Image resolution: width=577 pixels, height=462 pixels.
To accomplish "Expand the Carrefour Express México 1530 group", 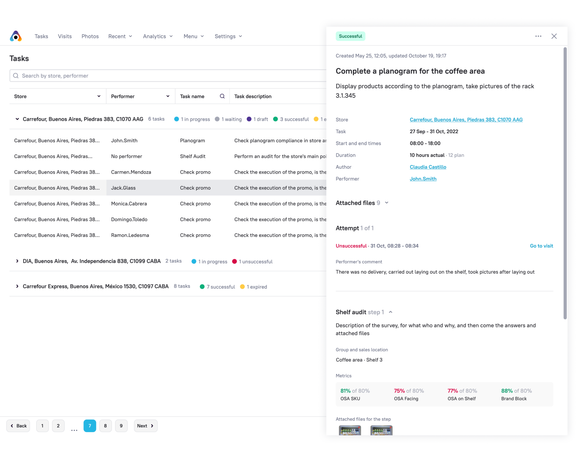I will [x=17, y=287].
